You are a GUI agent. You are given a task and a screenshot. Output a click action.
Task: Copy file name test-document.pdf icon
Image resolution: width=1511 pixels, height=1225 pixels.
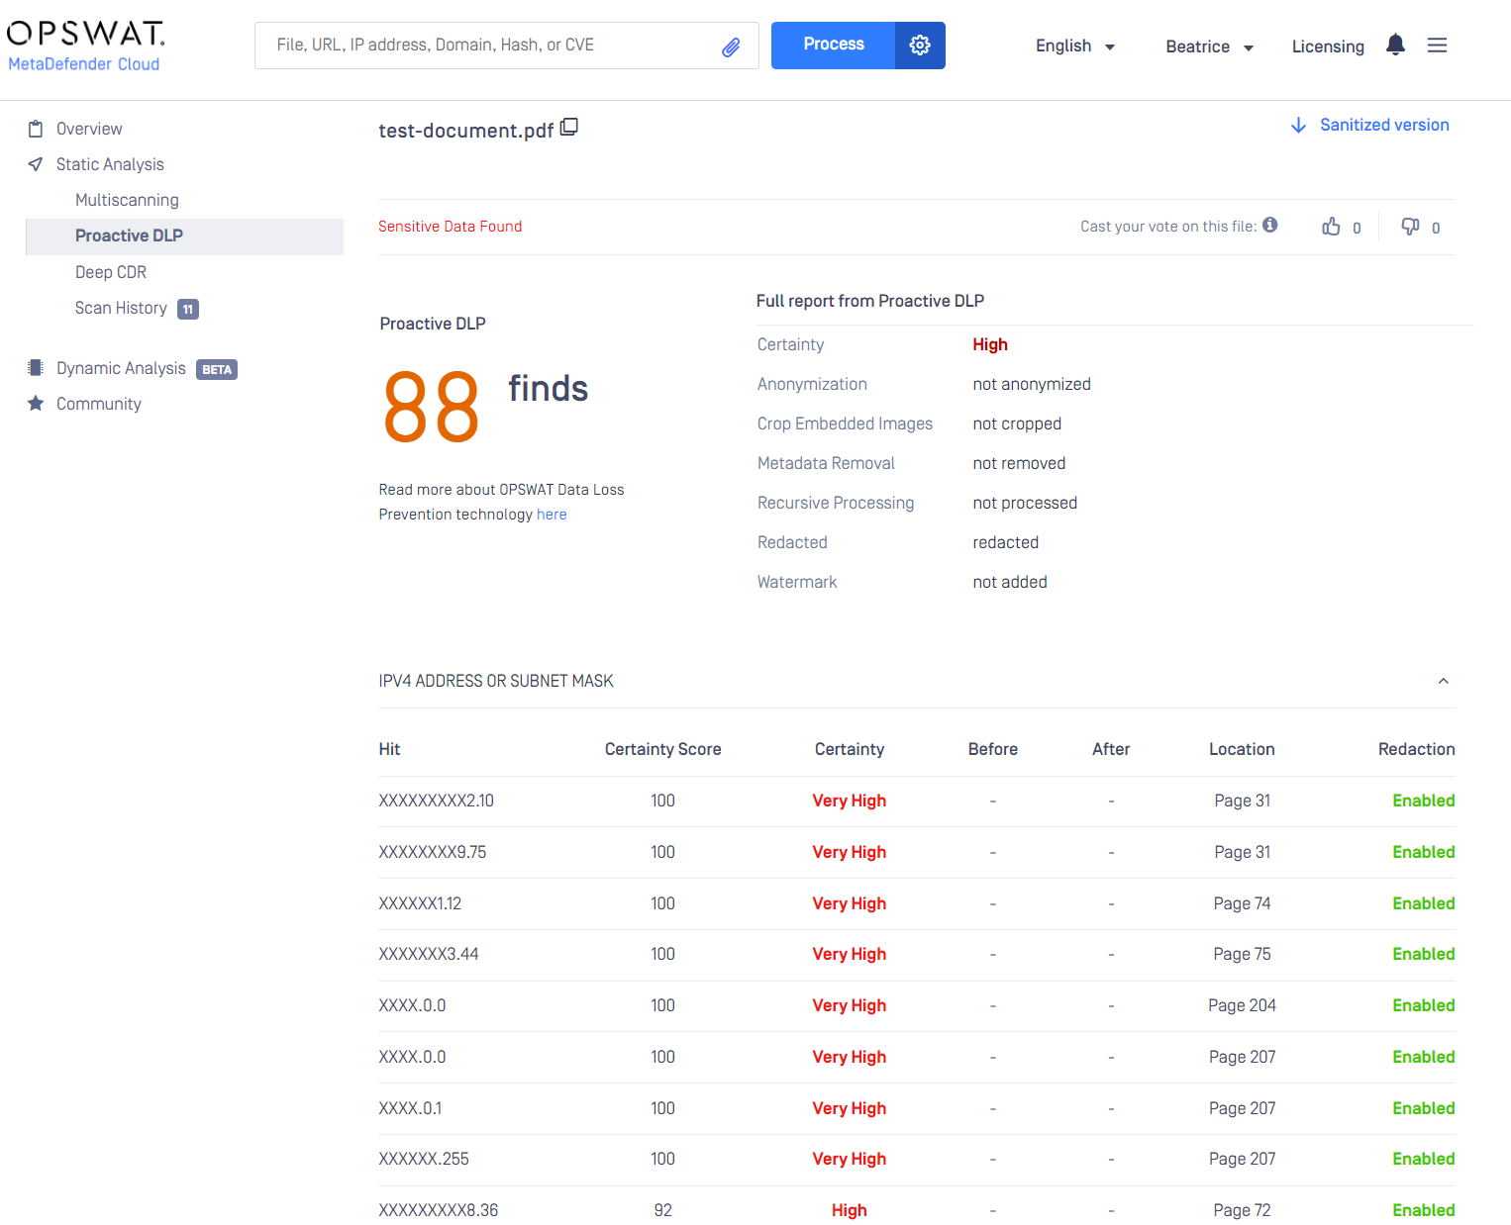[569, 128]
